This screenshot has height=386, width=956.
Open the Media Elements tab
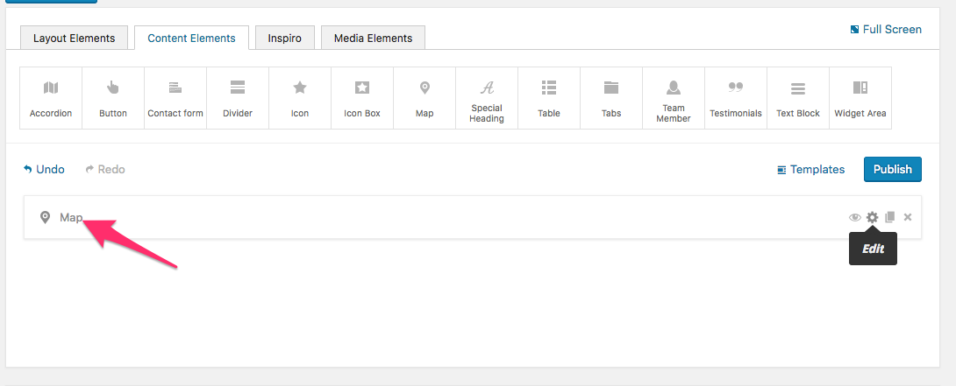pos(373,38)
